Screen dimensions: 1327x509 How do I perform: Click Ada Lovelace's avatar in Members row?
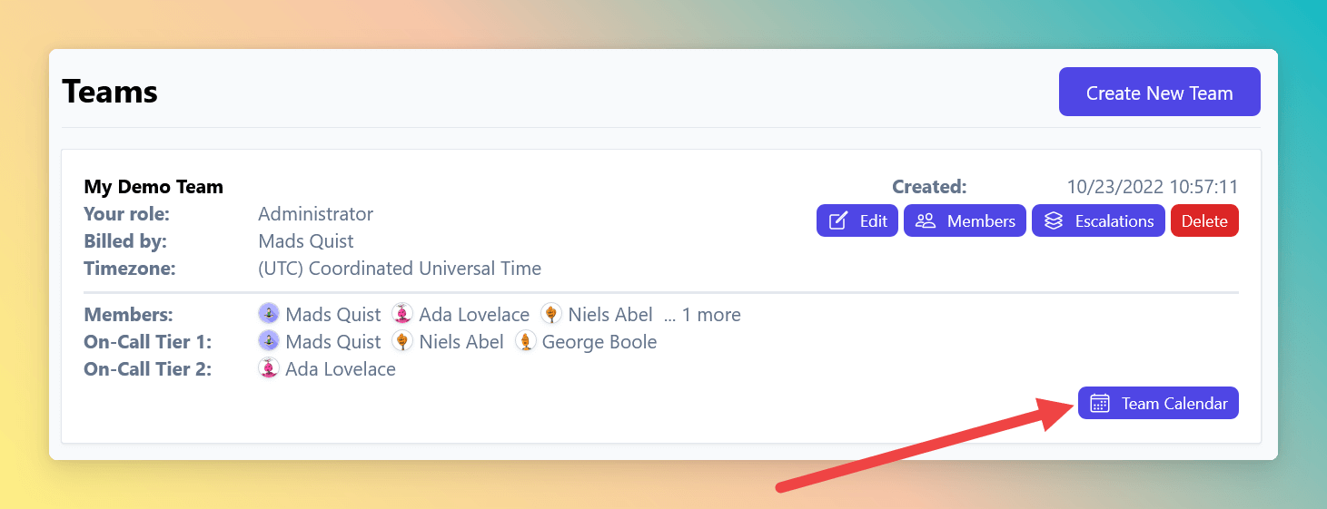pyautogui.click(x=402, y=314)
